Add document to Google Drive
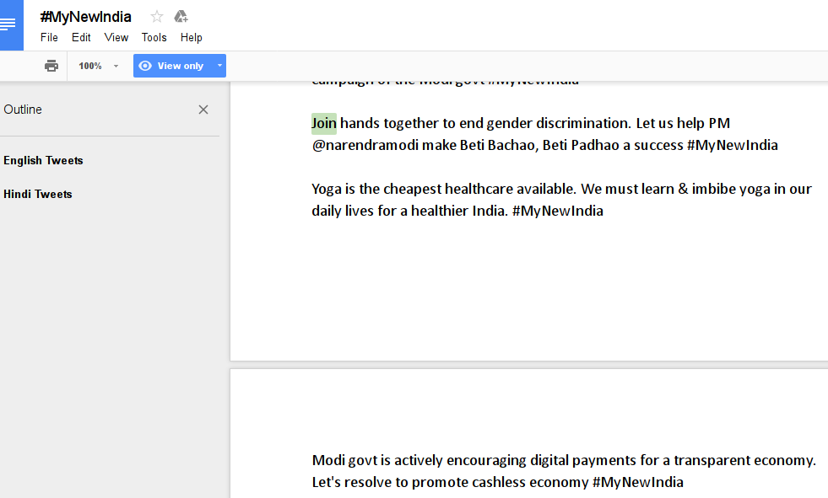828x498 pixels. point(181,17)
